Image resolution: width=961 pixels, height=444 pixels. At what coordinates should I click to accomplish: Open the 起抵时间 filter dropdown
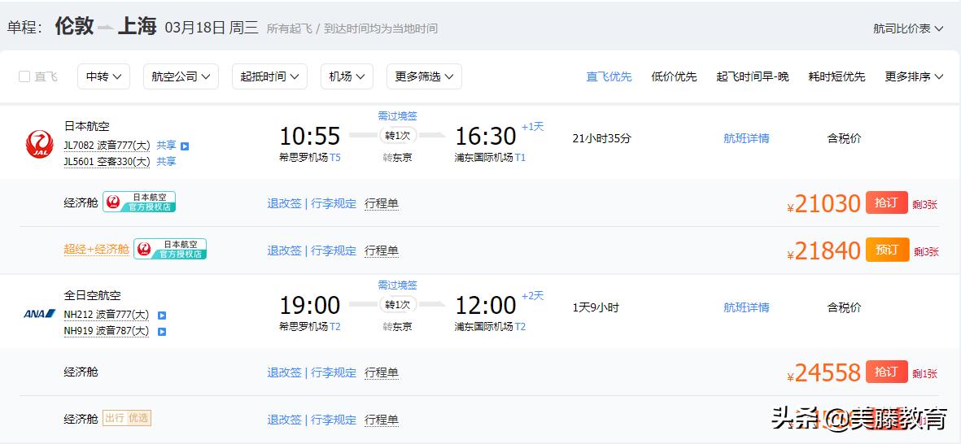[269, 76]
